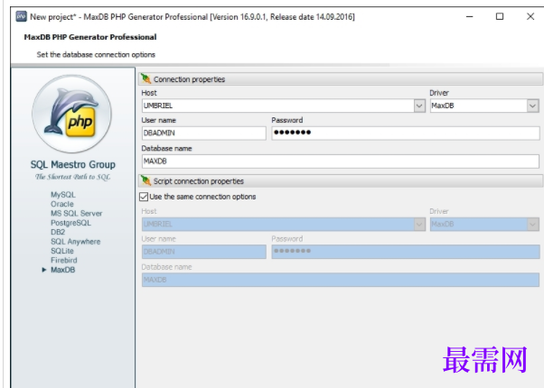Click the Connection properties section icon
Screen dimensions: 544x388
click(x=145, y=79)
